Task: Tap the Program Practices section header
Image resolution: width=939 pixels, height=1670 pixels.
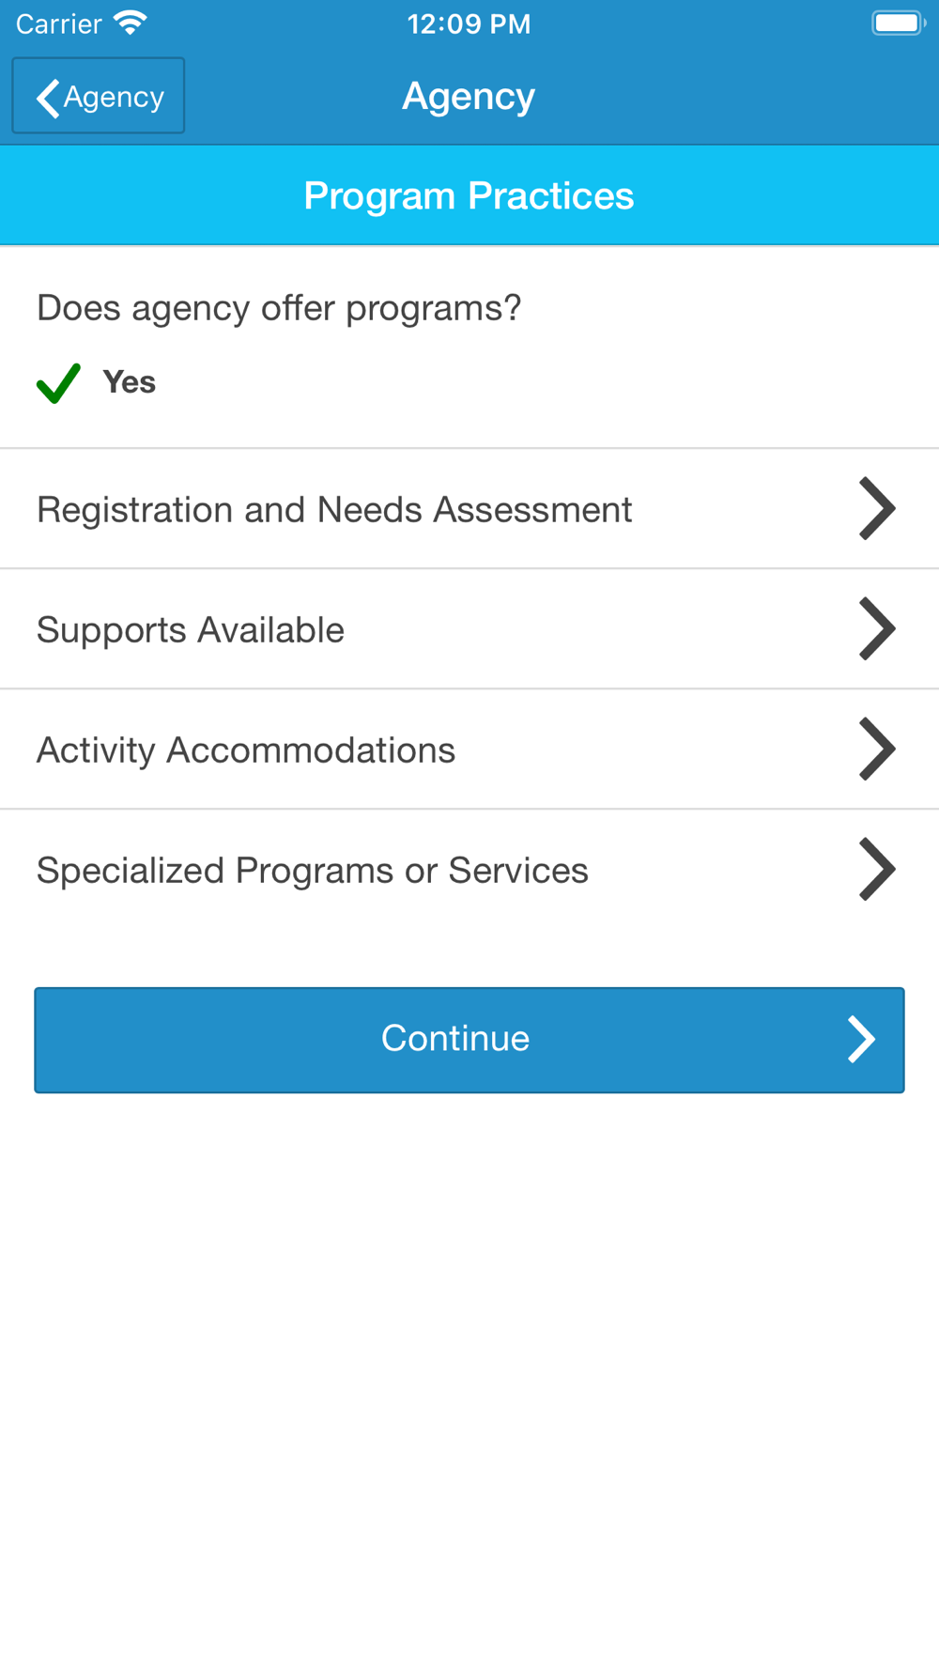Action: pos(469,196)
